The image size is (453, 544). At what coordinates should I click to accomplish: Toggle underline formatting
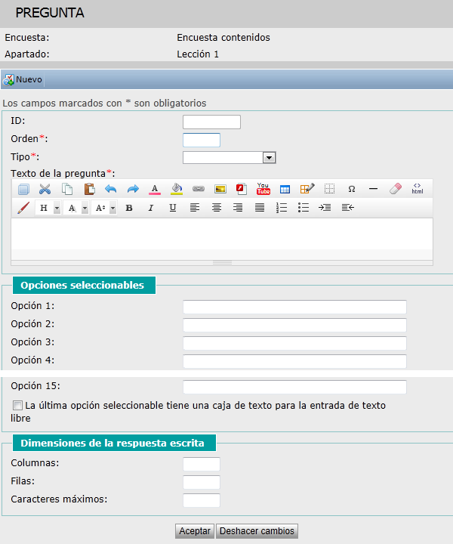[x=173, y=208]
